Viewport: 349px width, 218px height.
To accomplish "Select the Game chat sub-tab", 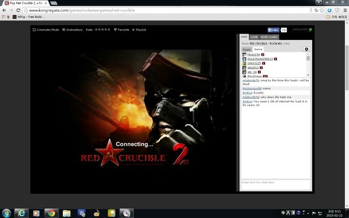I will point(258,49).
